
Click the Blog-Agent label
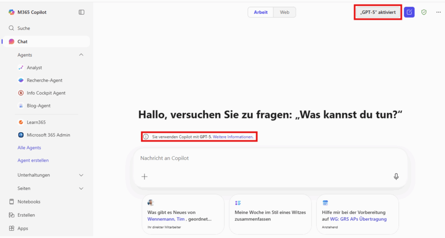tap(39, 106)
